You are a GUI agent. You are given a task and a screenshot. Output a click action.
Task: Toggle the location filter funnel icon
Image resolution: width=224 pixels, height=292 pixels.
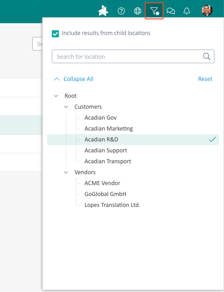click(154, 11)
